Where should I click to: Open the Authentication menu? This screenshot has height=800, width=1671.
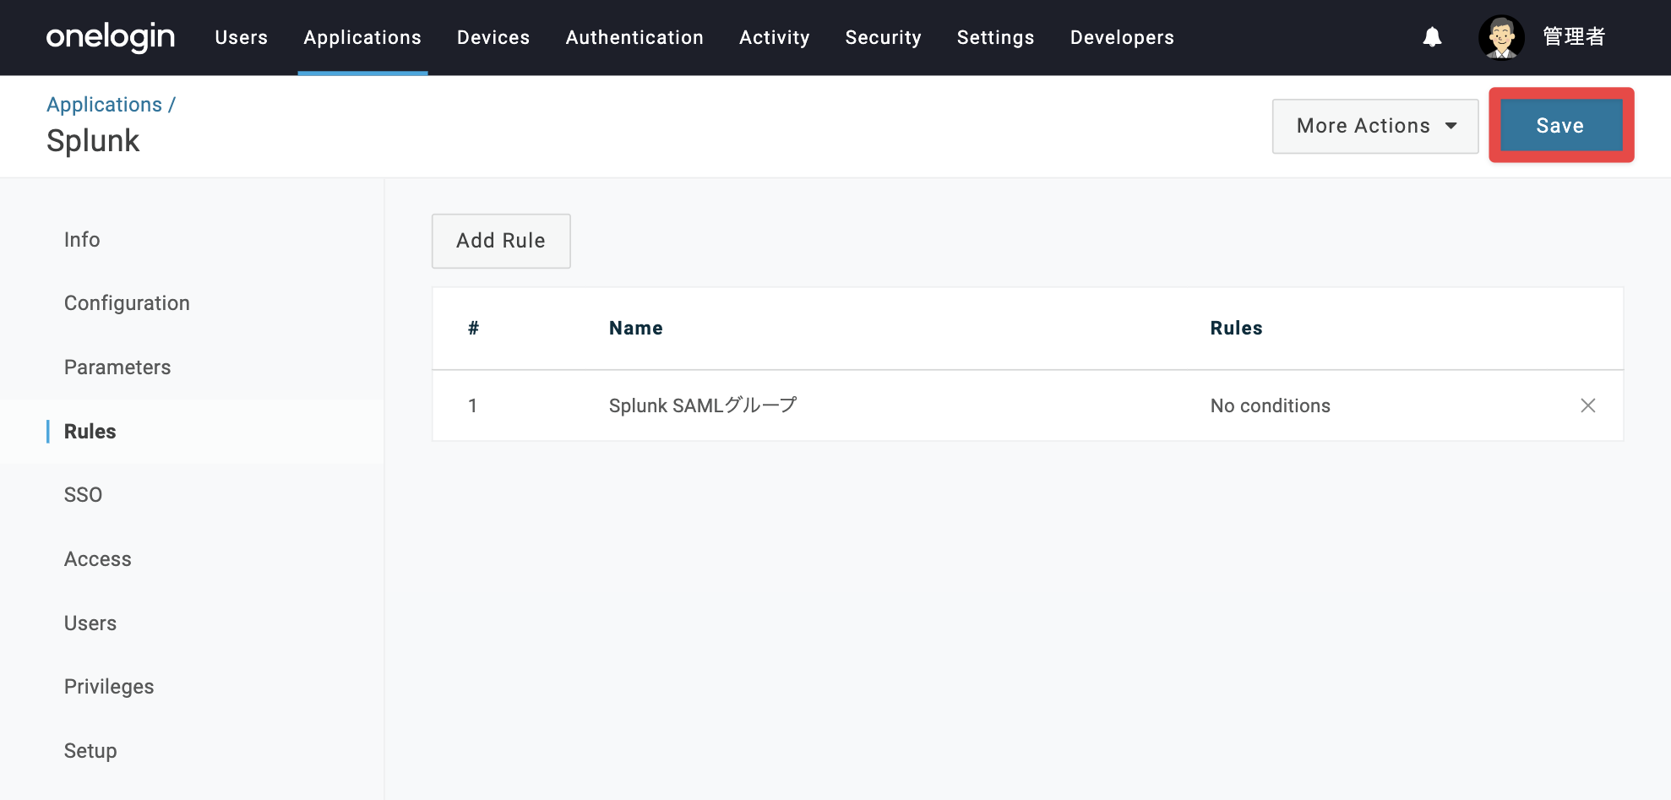tap(634, 37)
